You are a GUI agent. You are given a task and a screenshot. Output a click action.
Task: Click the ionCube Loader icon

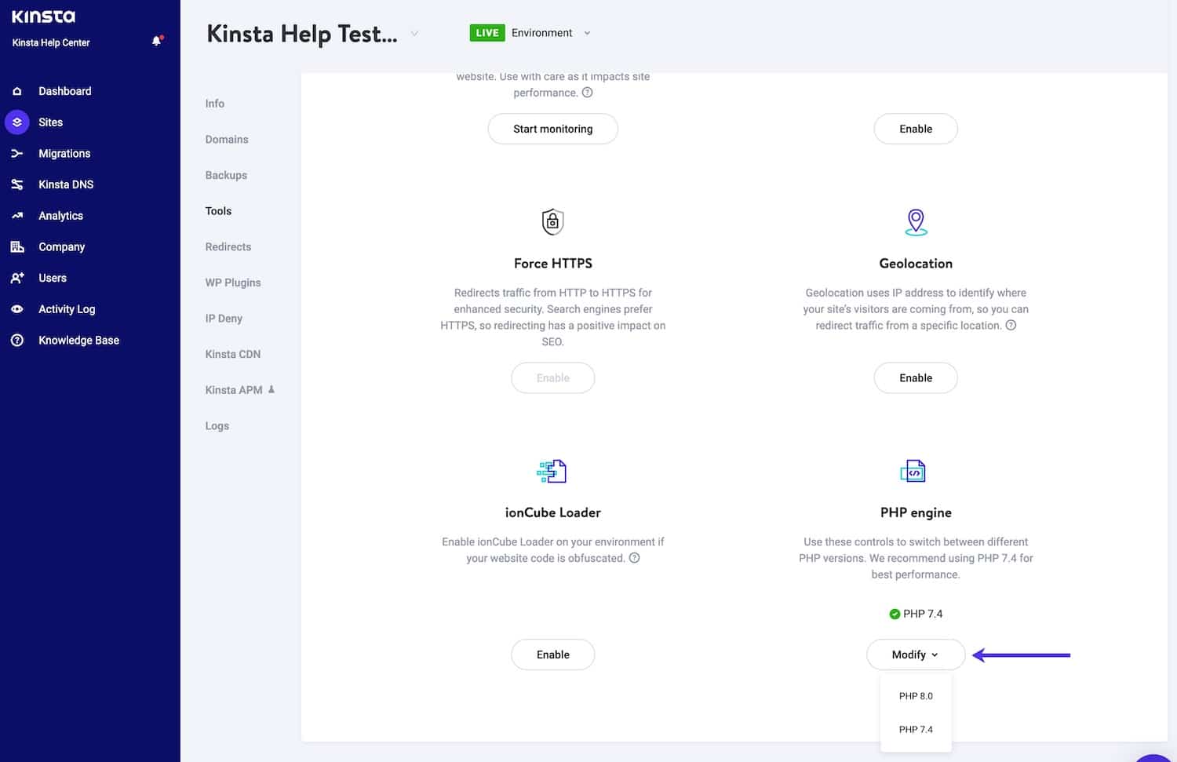coord(552,471)
